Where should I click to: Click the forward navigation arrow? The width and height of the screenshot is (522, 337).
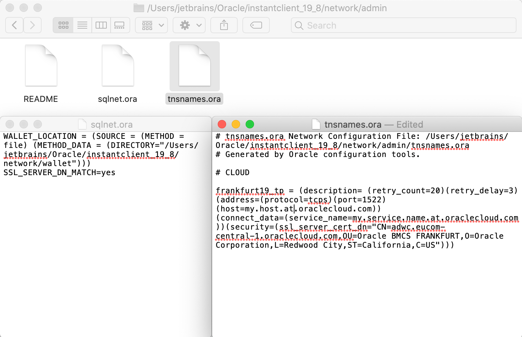point(32,25)
